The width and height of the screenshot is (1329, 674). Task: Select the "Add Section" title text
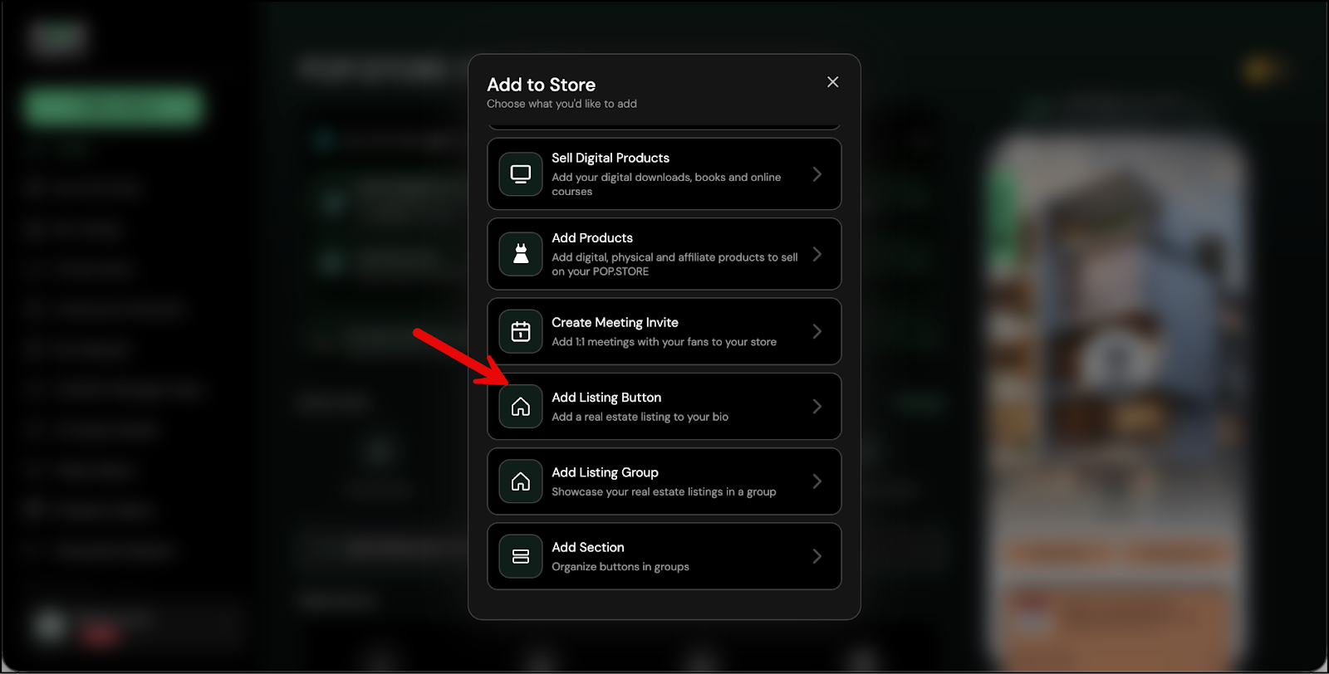587,547
